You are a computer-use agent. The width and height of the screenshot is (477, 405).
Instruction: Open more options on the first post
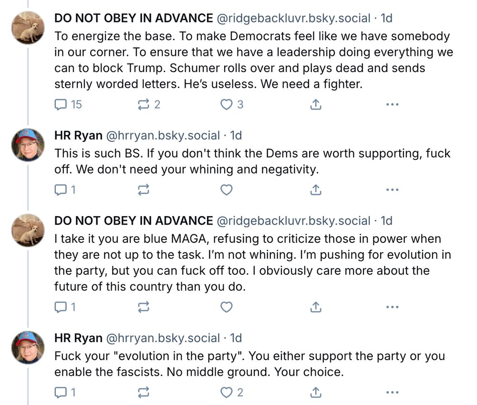coord(392,104)
